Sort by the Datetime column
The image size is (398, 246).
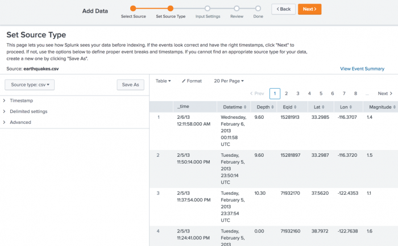tap(234, 107)
